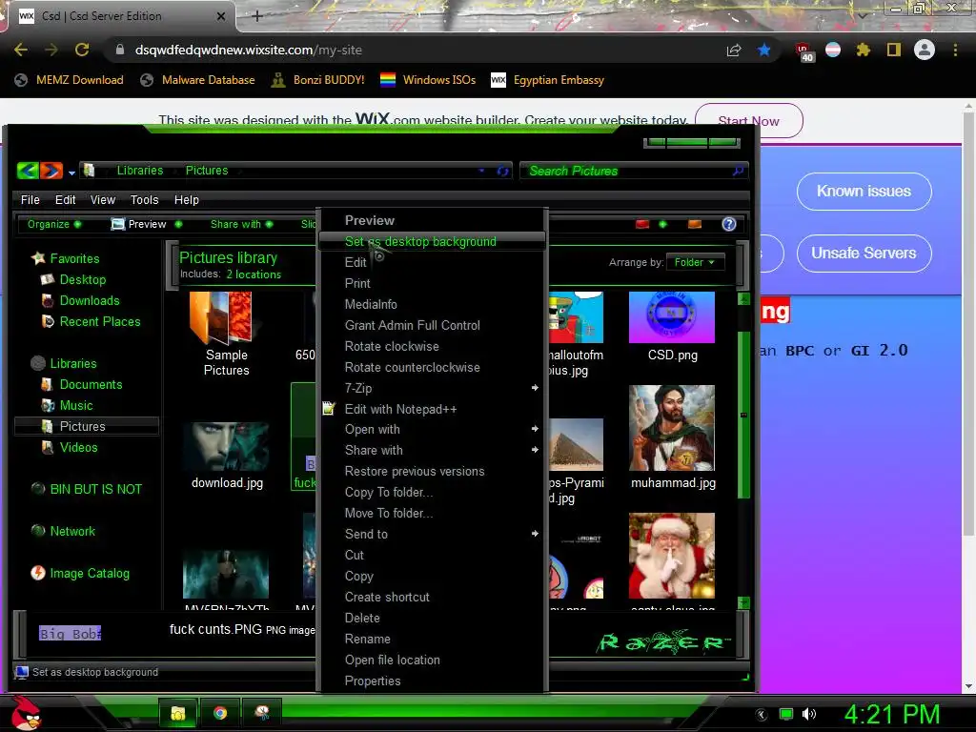
Task: Open Bonzi BUDDY! bookmark
Action: point(318,80)
